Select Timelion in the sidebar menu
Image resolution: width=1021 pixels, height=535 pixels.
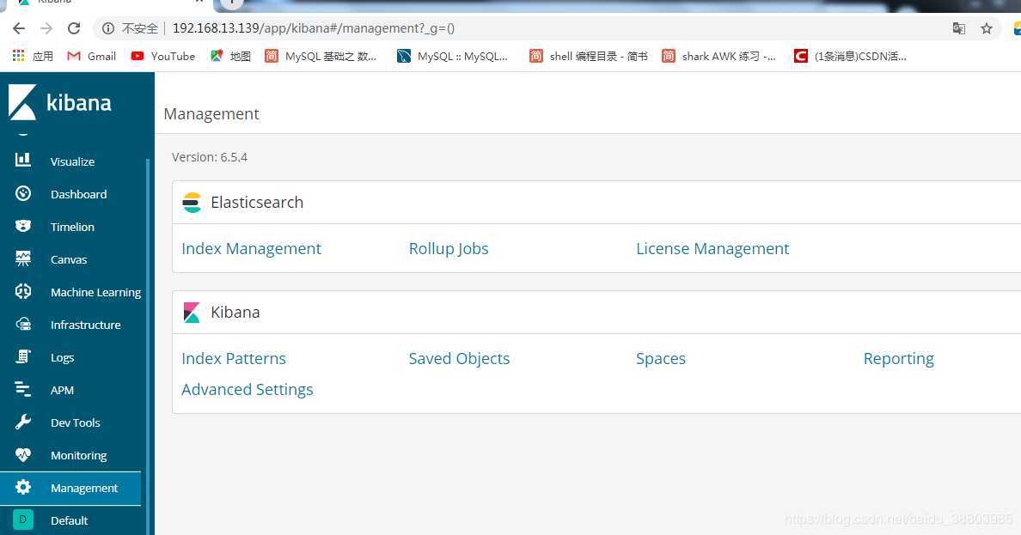(72, 227)
